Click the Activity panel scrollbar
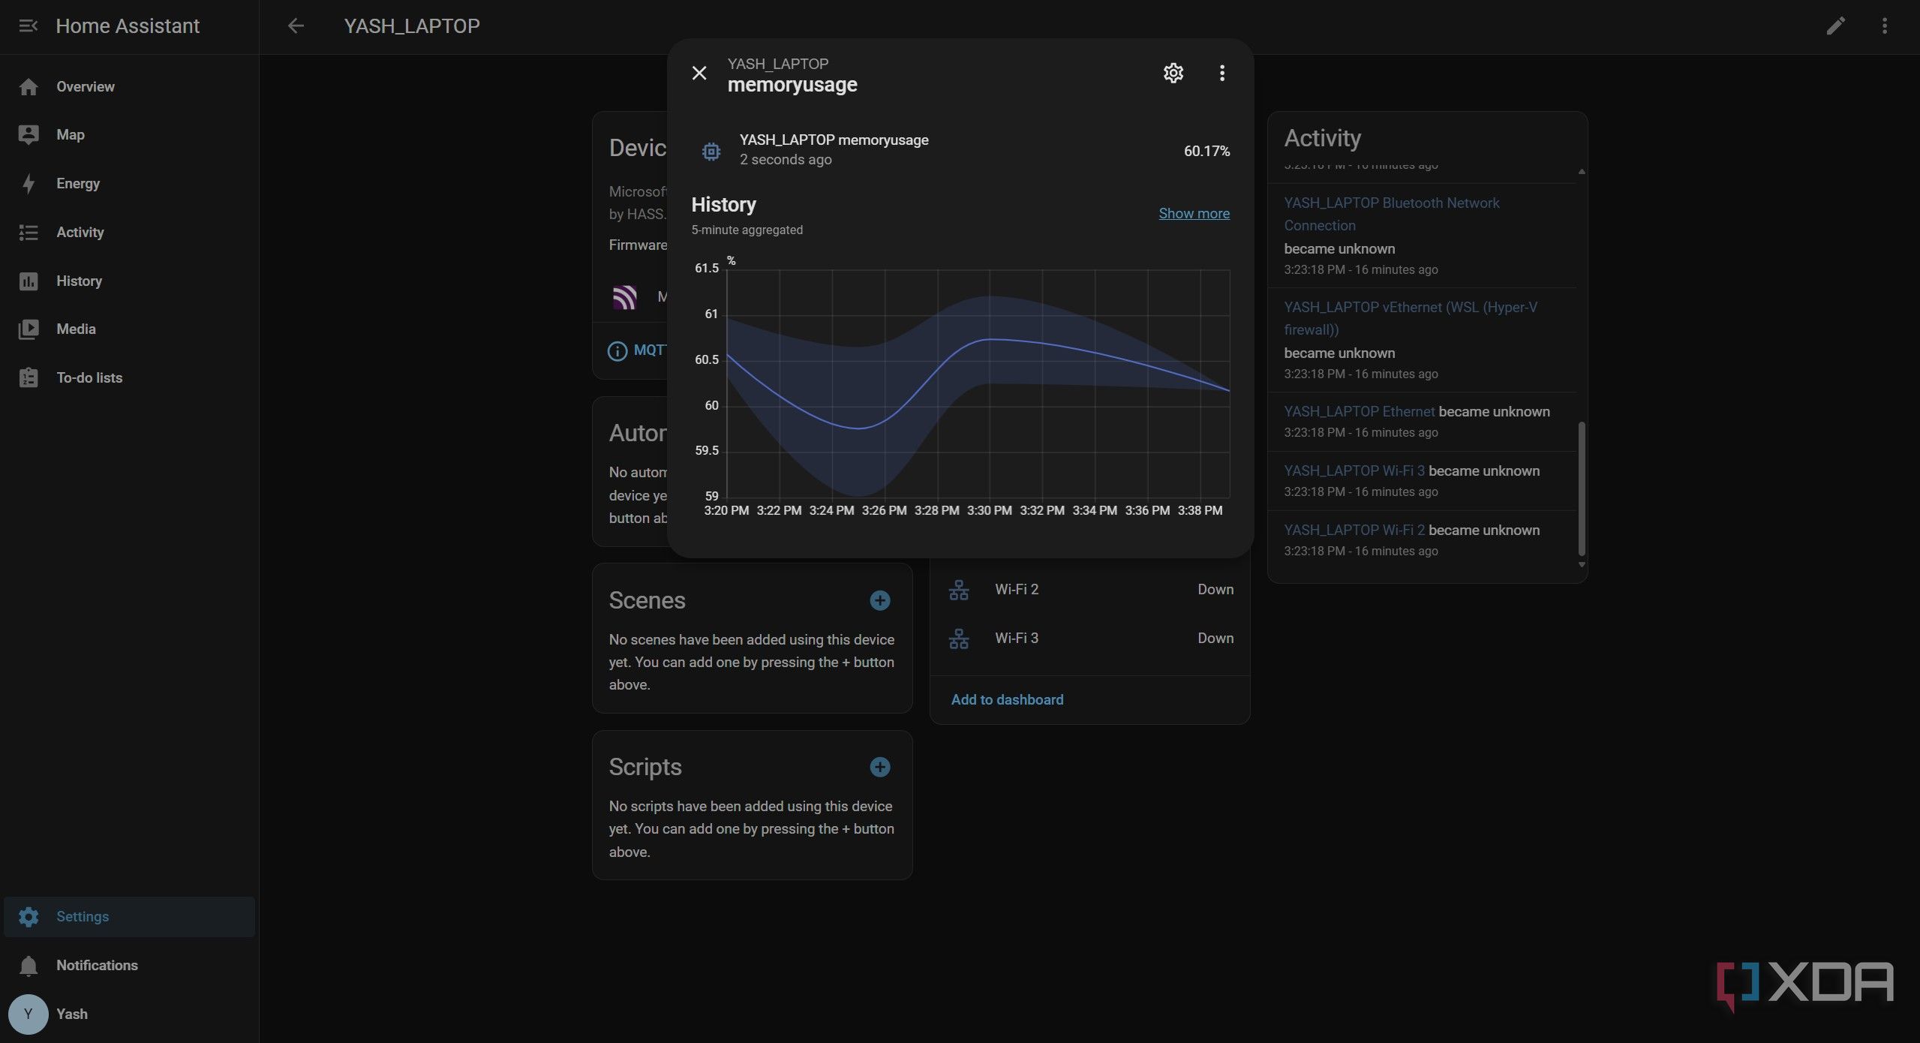Viewport: 1920px width, 1043px height. (x=1582, y=488)
